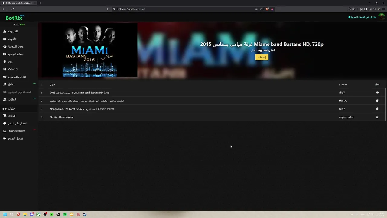Open Steam from taskbar
387x218 pixels.
point(85,214)
